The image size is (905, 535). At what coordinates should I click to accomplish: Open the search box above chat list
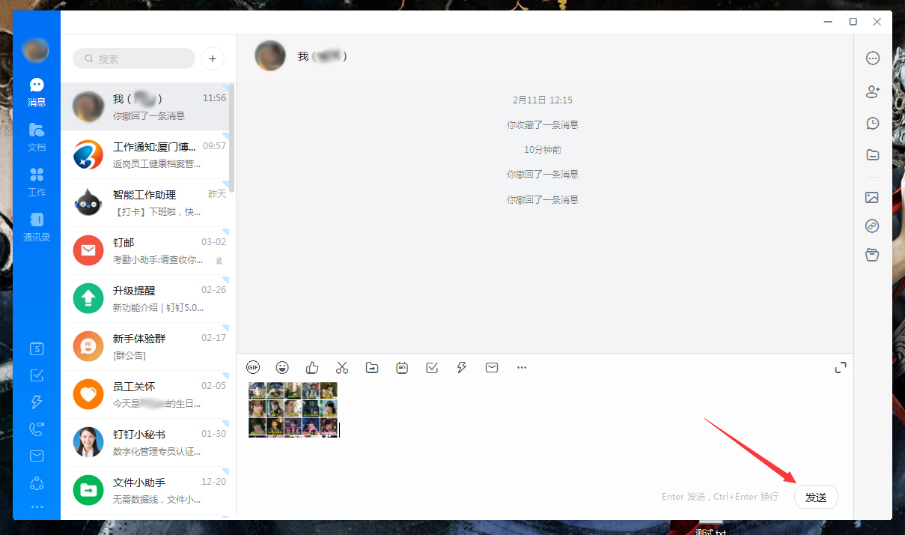click(x=133, y=58)
